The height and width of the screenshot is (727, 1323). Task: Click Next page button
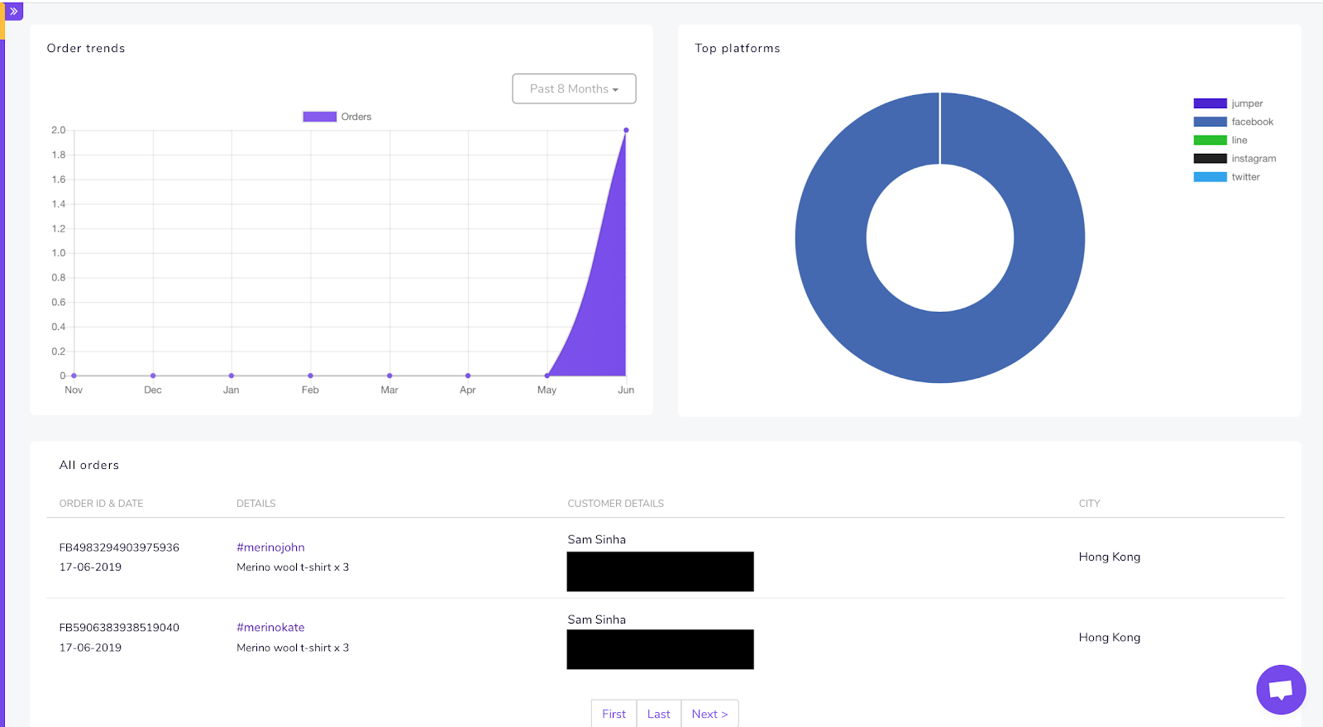709,714
